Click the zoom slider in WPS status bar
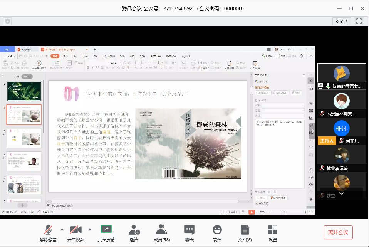This screenshot has width=369, height=247. click(284, 212)
